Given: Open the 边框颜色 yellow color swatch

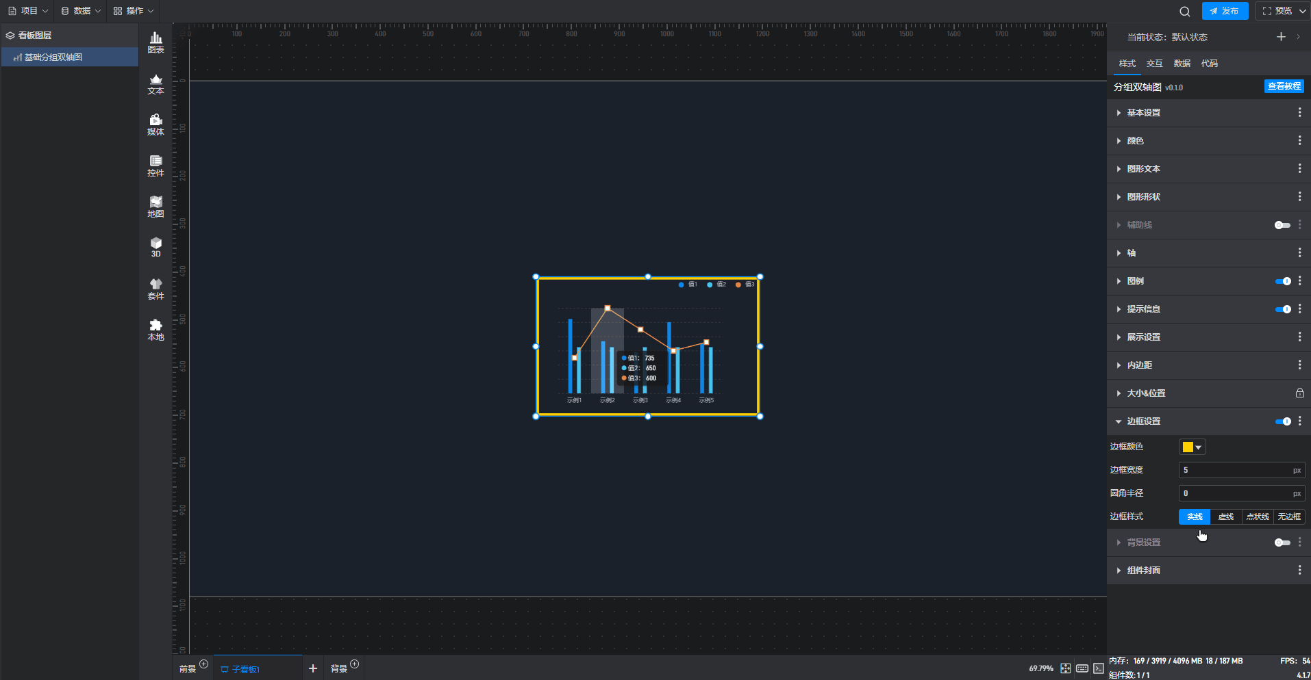Looking at the screenshot, I should [x=1191, y=447].
